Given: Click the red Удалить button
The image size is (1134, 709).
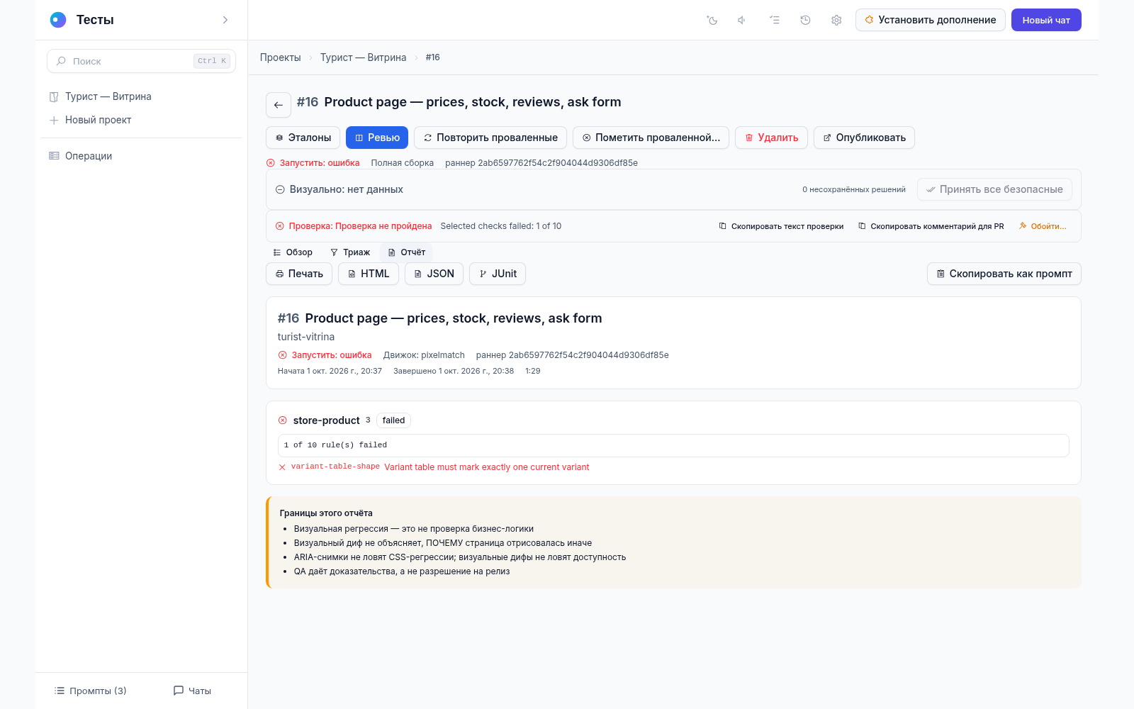Looking at the screenshot, I should click(x=771, y=138).
